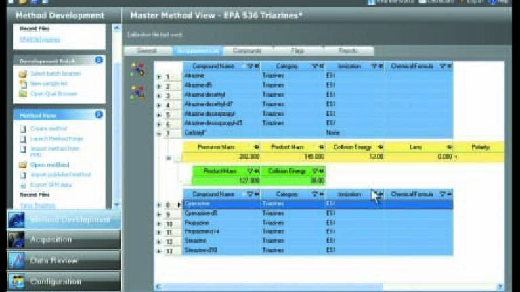Filter the green Collision Energy column
This screenshot has height=292, width=520.
315,171
